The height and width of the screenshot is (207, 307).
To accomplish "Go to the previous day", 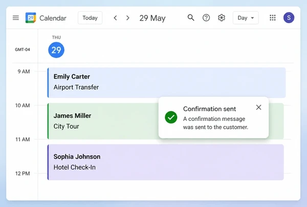I will [x=115, y=18].
